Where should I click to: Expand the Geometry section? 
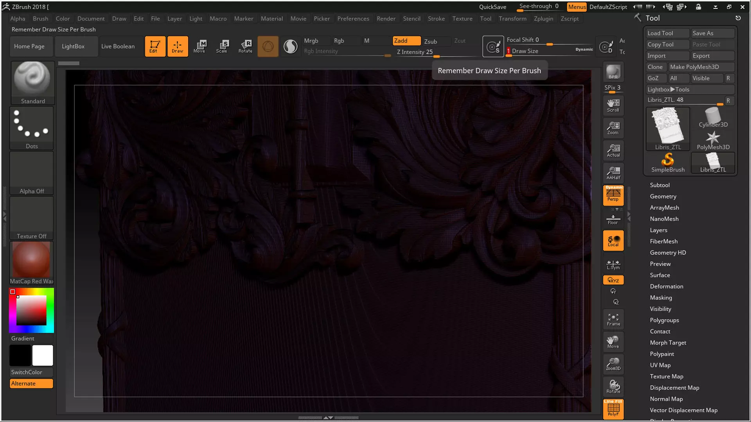coord(663,196)
